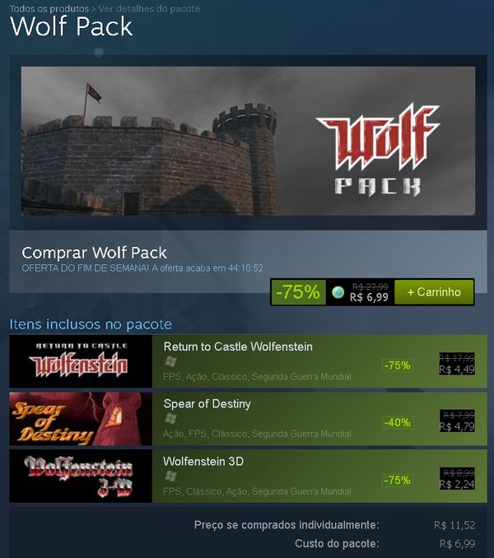This screenshot has width=494, height=558.
Task: Click the globe regional pricing icon
Action: point(338,292)
